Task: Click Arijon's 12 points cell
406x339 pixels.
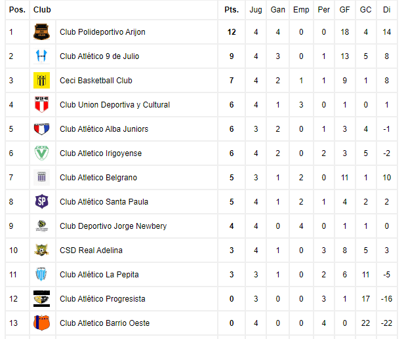Action: tap(232, 32)
